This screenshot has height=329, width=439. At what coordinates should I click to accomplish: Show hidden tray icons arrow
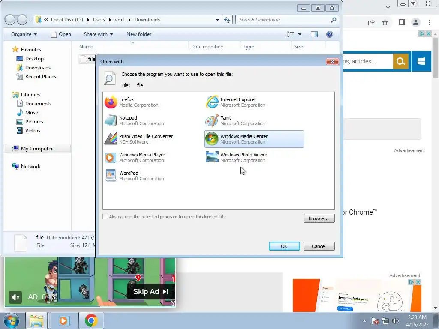click(x=364, y=321)
